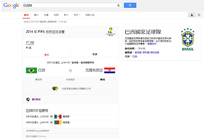Open the head coach name link

pos(147,53)
